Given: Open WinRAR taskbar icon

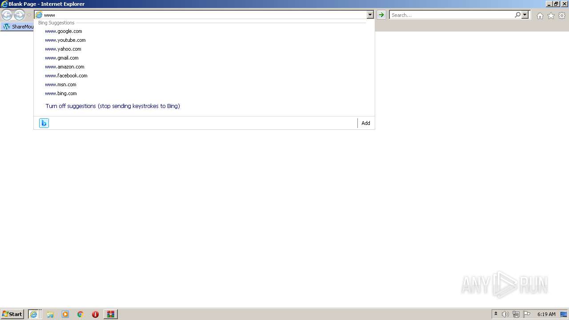Looking at the screenshot, I should tap(110, 314).
